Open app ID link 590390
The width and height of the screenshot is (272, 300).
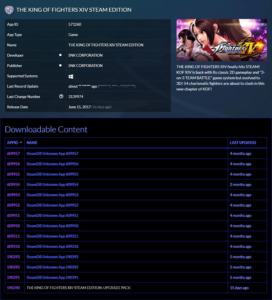[13, 288]
